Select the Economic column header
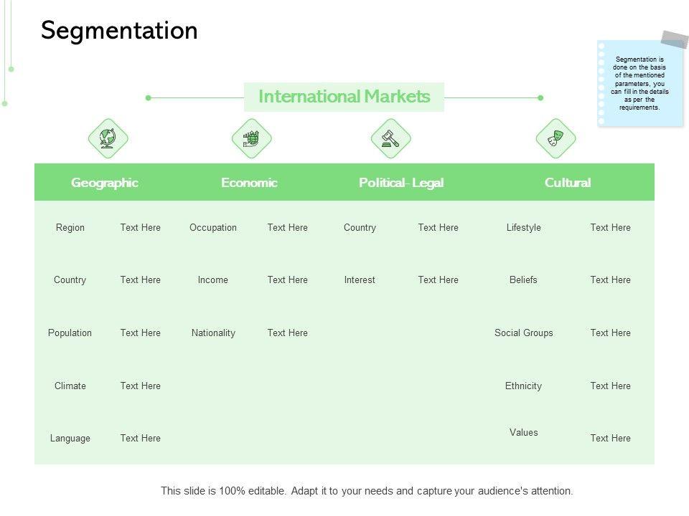The width and height of the screenshot is (689, 516). pyautogui.click(x=249, y=183)
